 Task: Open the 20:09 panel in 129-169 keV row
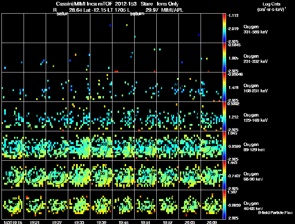click(212, 116)
